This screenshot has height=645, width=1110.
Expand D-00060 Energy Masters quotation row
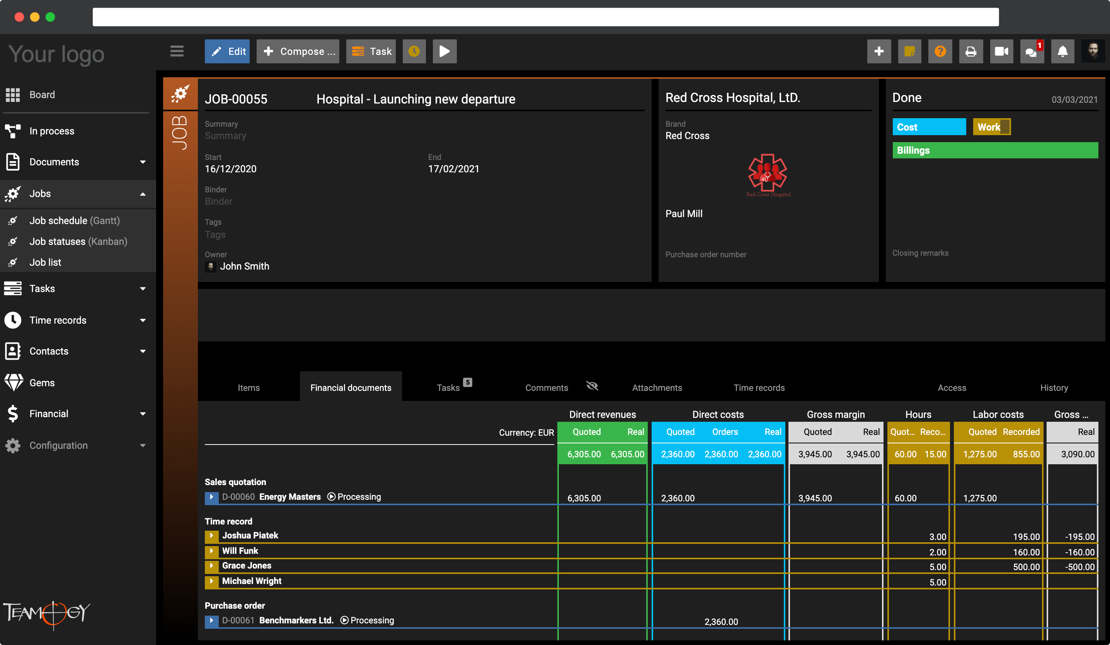click(x=211, y=497)
